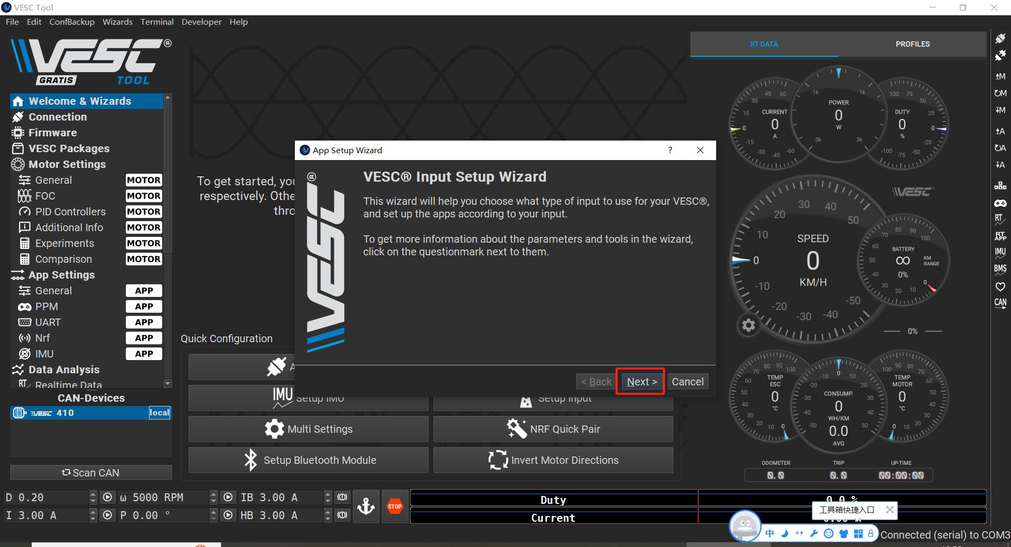
Task: Select PID Controllers page
Action: click(86, 212)
